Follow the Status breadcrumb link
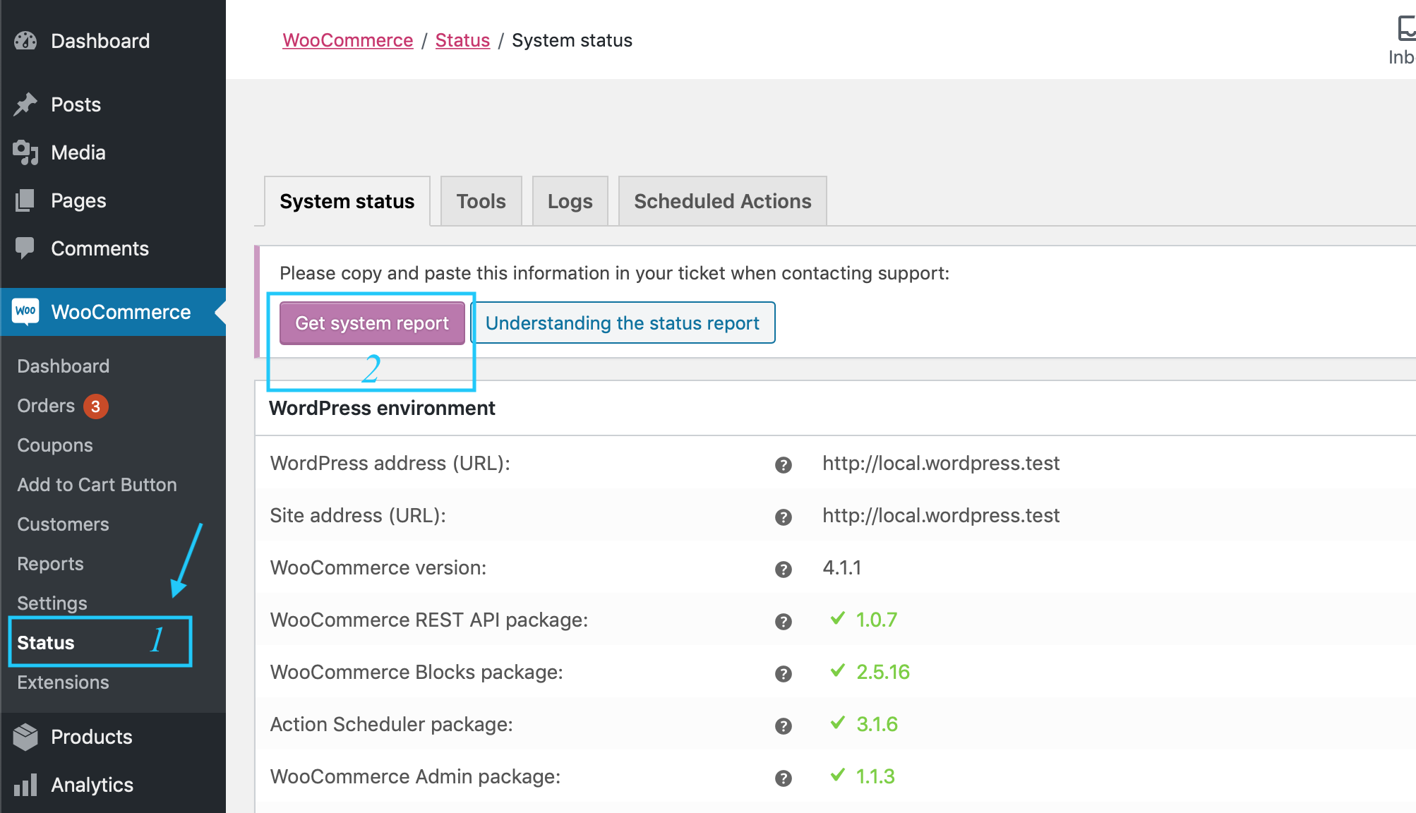 (462, 40)
